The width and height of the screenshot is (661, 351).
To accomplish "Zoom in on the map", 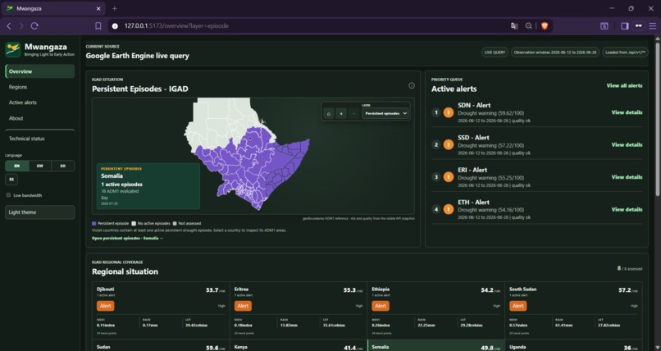I will point(341,113).
